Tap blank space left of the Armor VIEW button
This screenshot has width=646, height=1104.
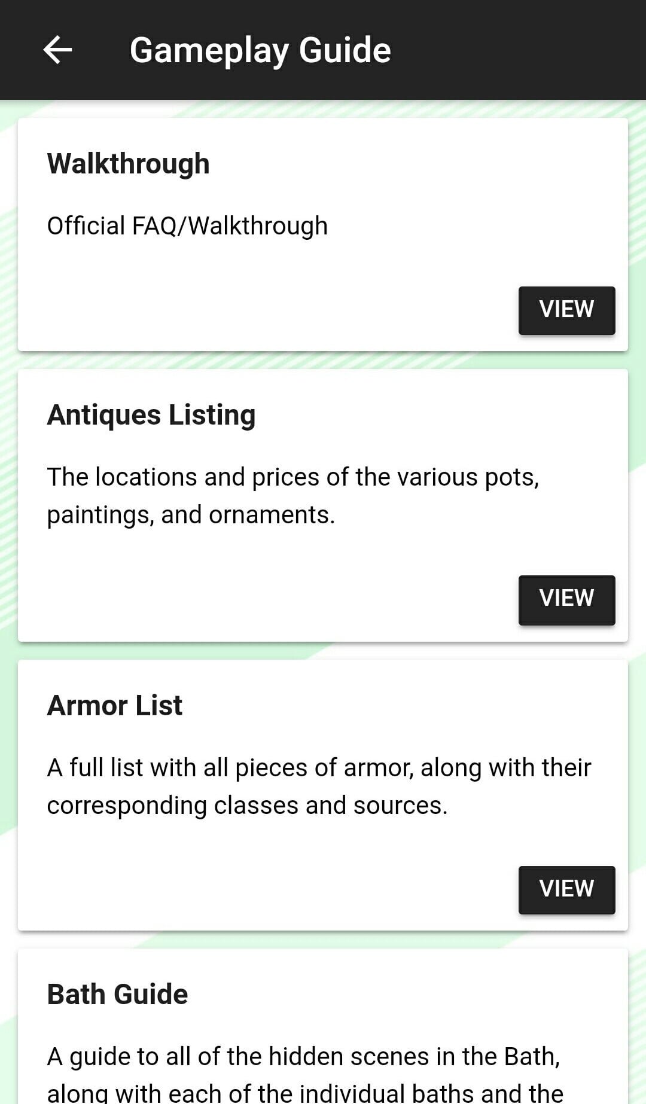pos(269,889)
